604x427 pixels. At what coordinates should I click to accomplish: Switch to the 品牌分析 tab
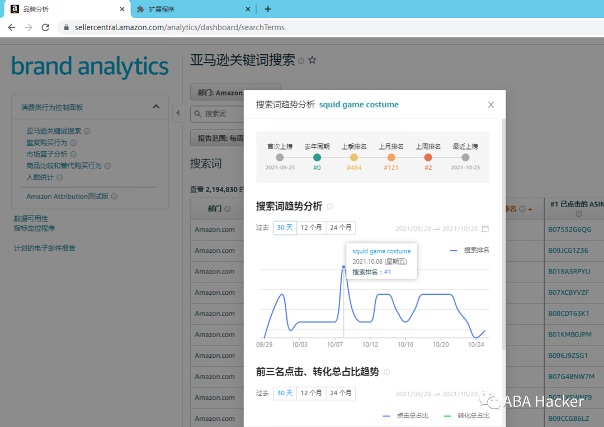68,9
